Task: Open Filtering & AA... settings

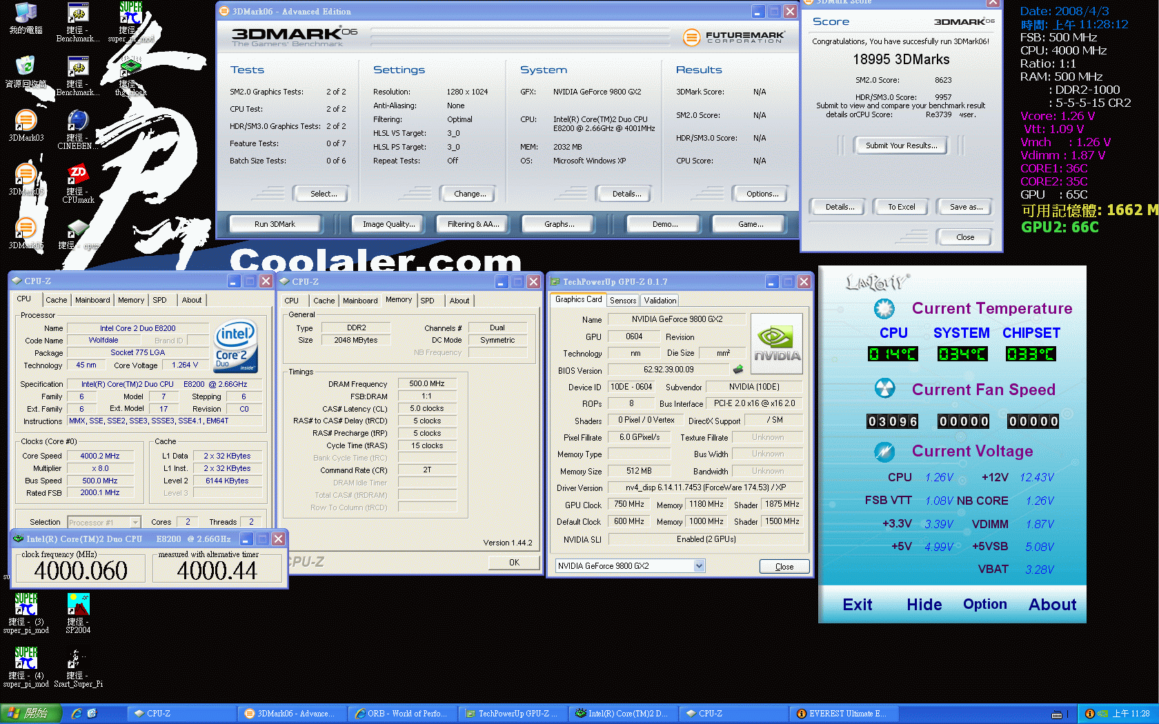Action: click(473, 224)
